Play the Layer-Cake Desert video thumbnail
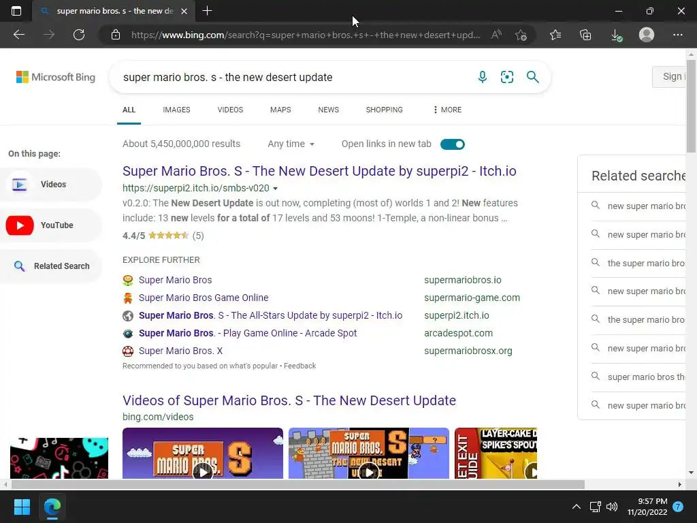 (x=496, y=453)
